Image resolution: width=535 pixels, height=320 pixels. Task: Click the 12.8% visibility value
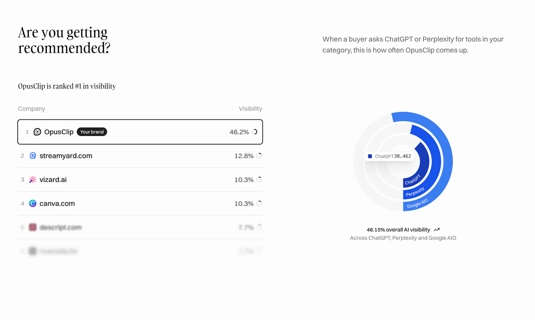click(x=244, y=156)
